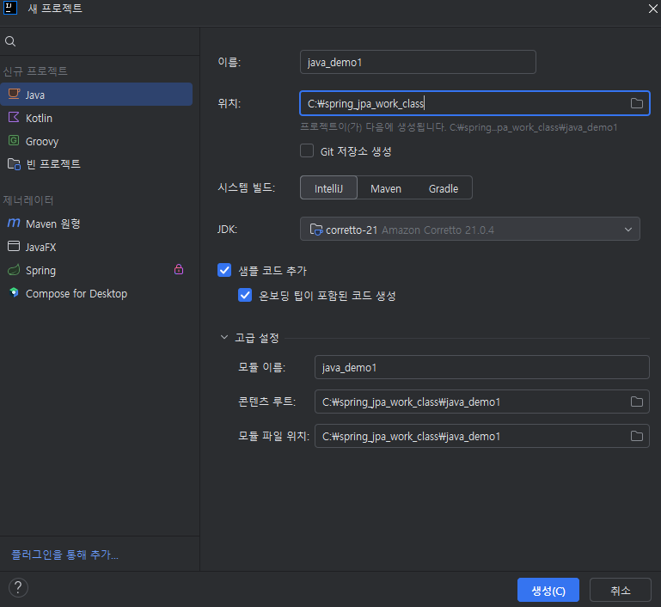The height and width of the screenshot is (607, 661).
Task: Select JavaFX generator
Action: 96,247
